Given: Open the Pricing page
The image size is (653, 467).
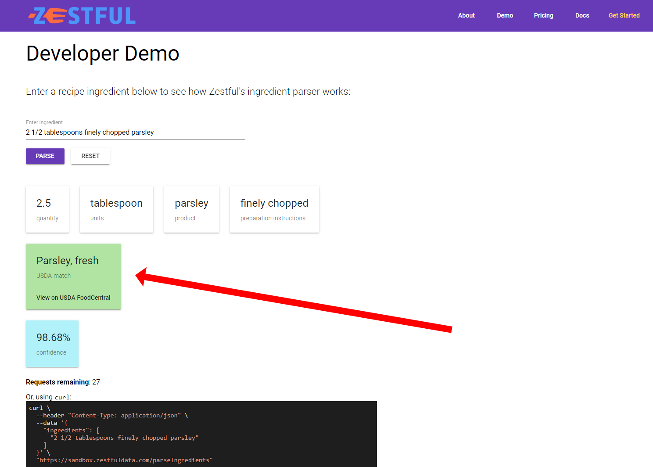Looking at the screenshot, I should click(x=543, y=15).
